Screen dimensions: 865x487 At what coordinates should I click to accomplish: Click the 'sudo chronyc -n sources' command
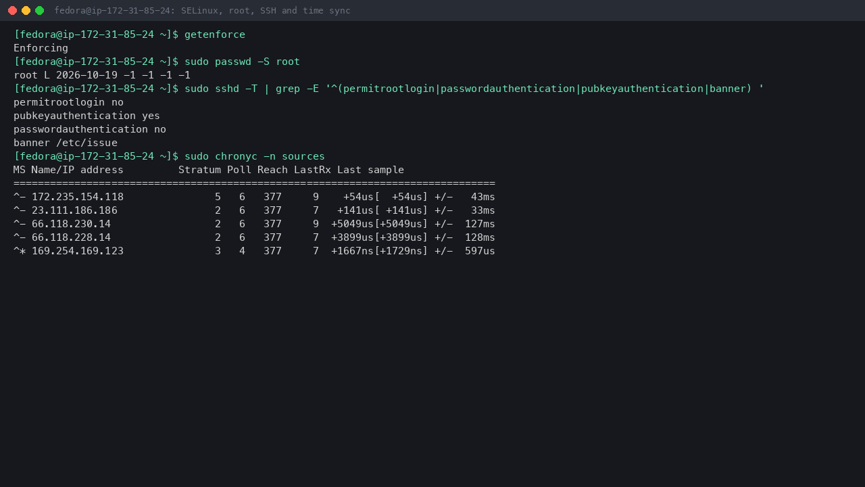(255, 156)
